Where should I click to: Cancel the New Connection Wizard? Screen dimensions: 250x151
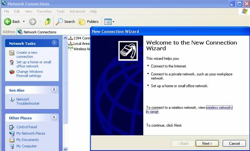[x=234, y=143]
